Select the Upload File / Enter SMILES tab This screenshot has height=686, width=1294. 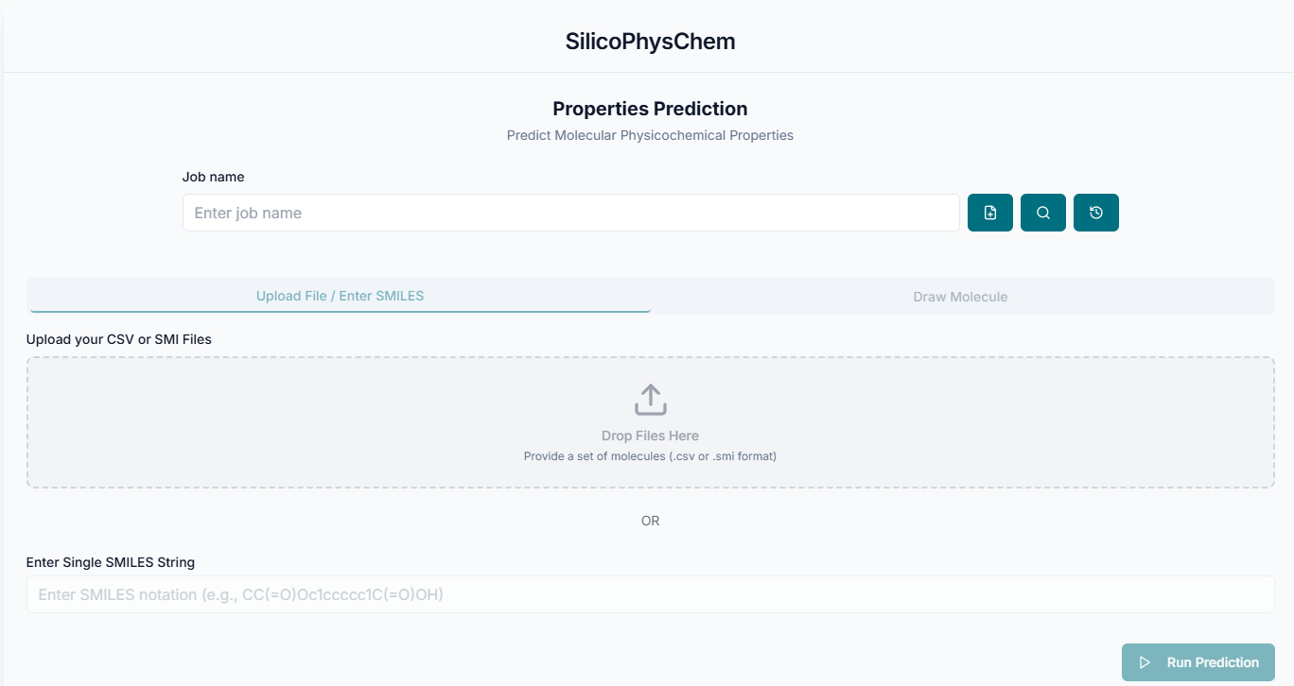(339, 296)
